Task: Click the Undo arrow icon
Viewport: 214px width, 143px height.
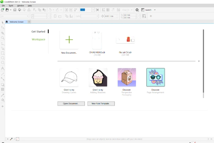Action: click(x=50, y=10)
